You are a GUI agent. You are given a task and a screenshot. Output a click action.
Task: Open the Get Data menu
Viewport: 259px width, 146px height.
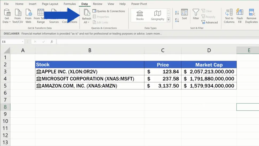pos(7,16)
